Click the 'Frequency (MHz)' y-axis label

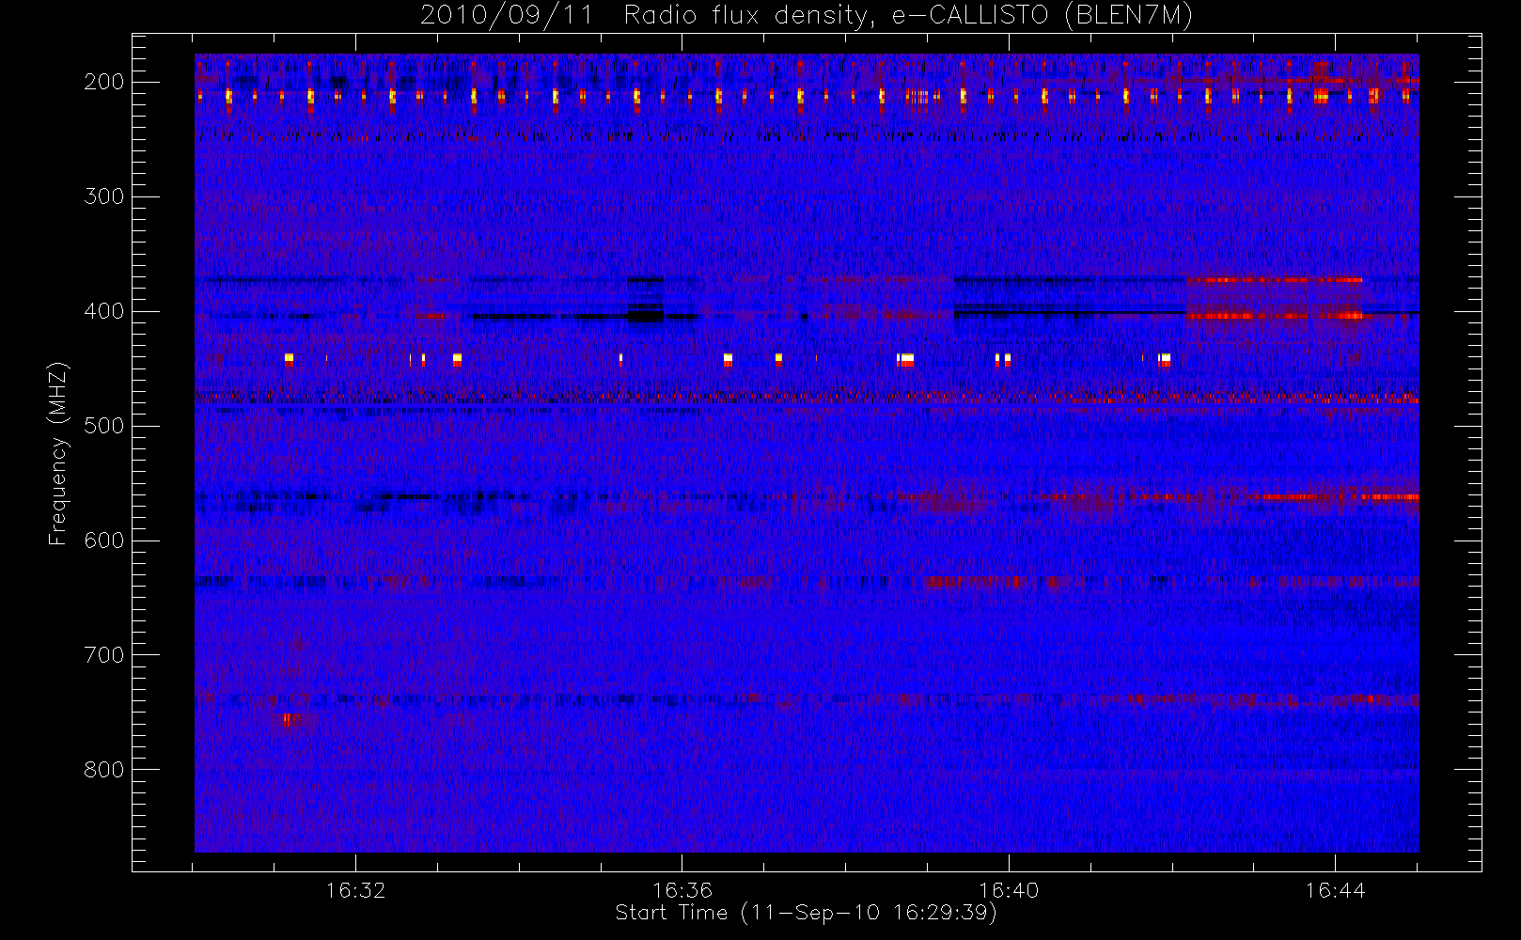pyautogui.click(x=58, y=453)
